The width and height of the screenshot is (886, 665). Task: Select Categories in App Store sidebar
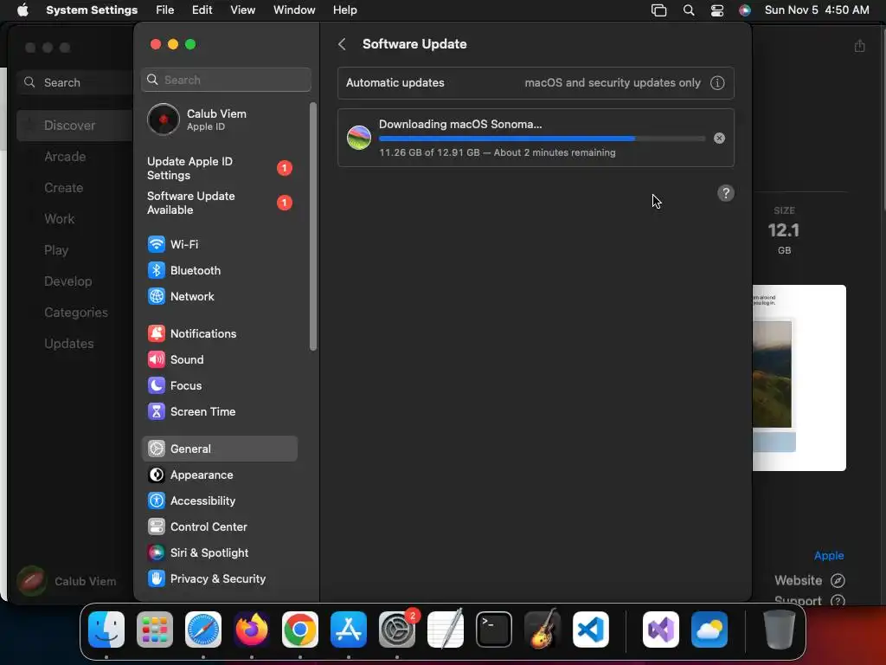[76, 312]
